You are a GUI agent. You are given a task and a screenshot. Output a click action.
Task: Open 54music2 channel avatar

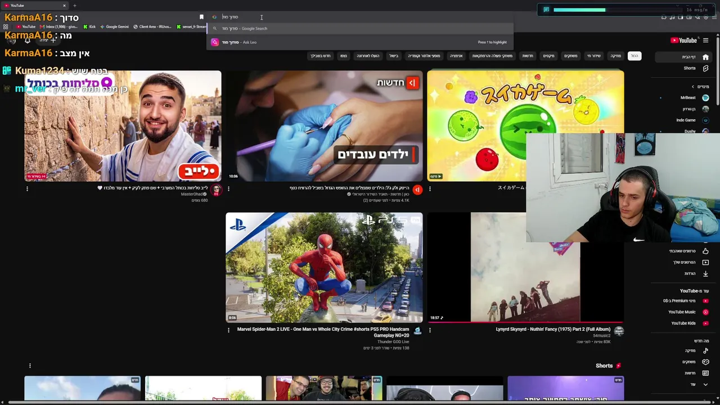click(619, 332)
